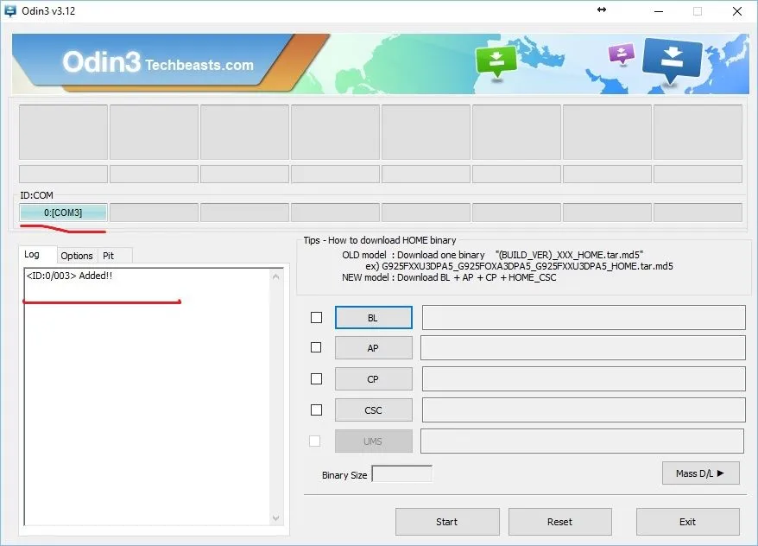Screen dimensions: 758x546
Task: Tick the AP checkbox
Action: (316, 347)
